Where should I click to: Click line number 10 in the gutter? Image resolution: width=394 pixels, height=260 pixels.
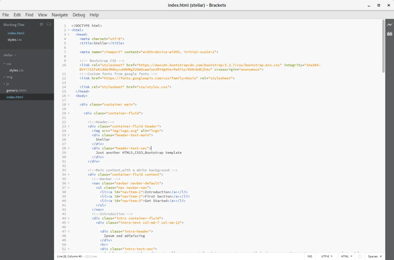(x=64, y=65)
